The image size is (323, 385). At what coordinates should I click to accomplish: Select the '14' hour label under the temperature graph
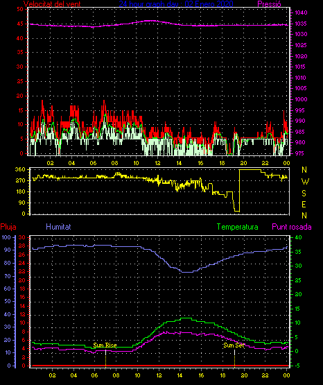coord(180,375)
